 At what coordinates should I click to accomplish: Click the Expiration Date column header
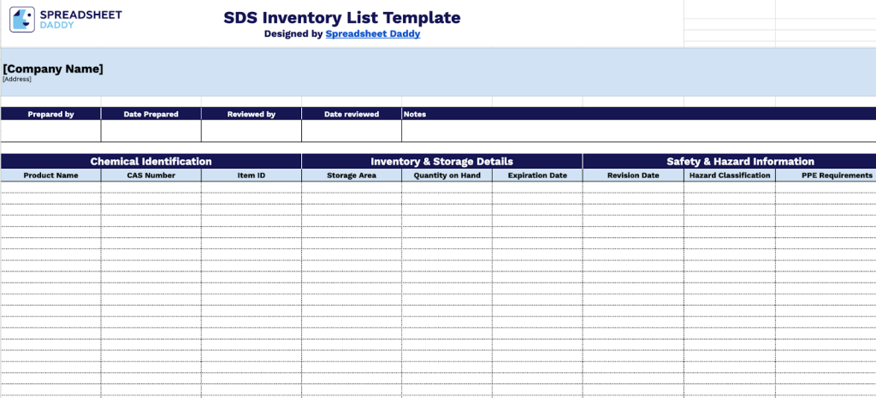point(537,175)
